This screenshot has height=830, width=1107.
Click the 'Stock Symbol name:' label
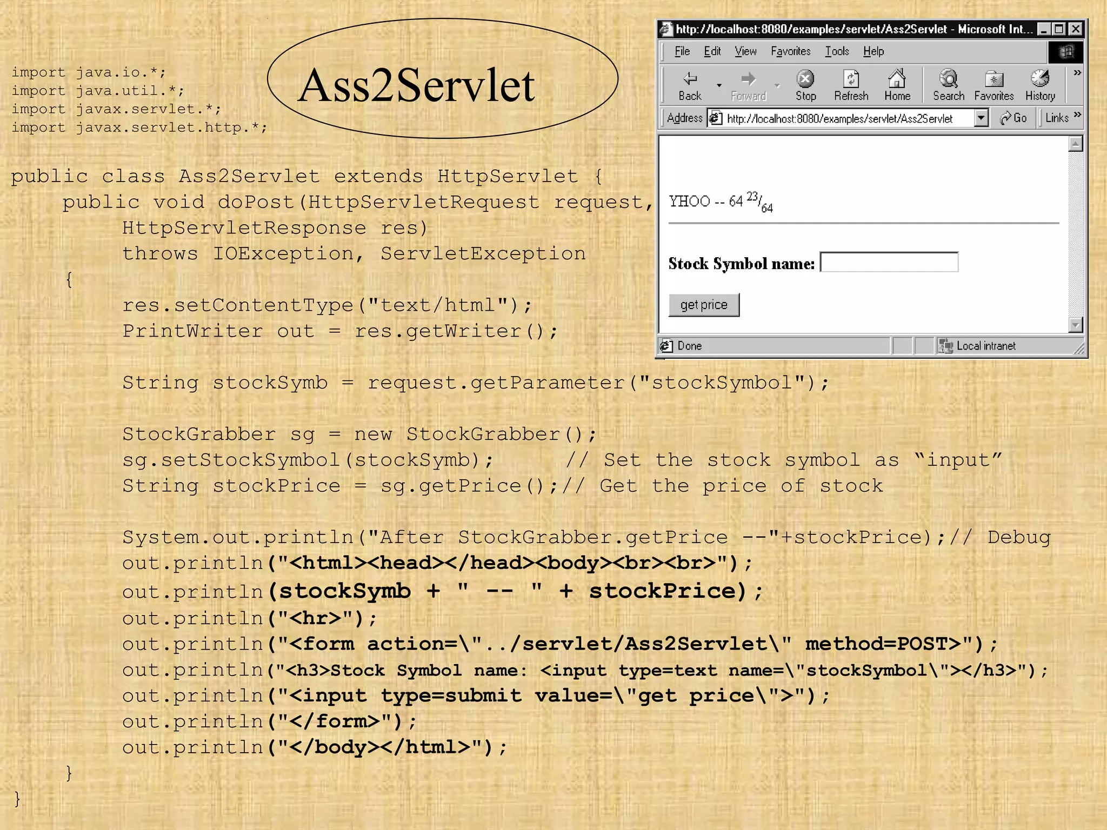[741, 264]
